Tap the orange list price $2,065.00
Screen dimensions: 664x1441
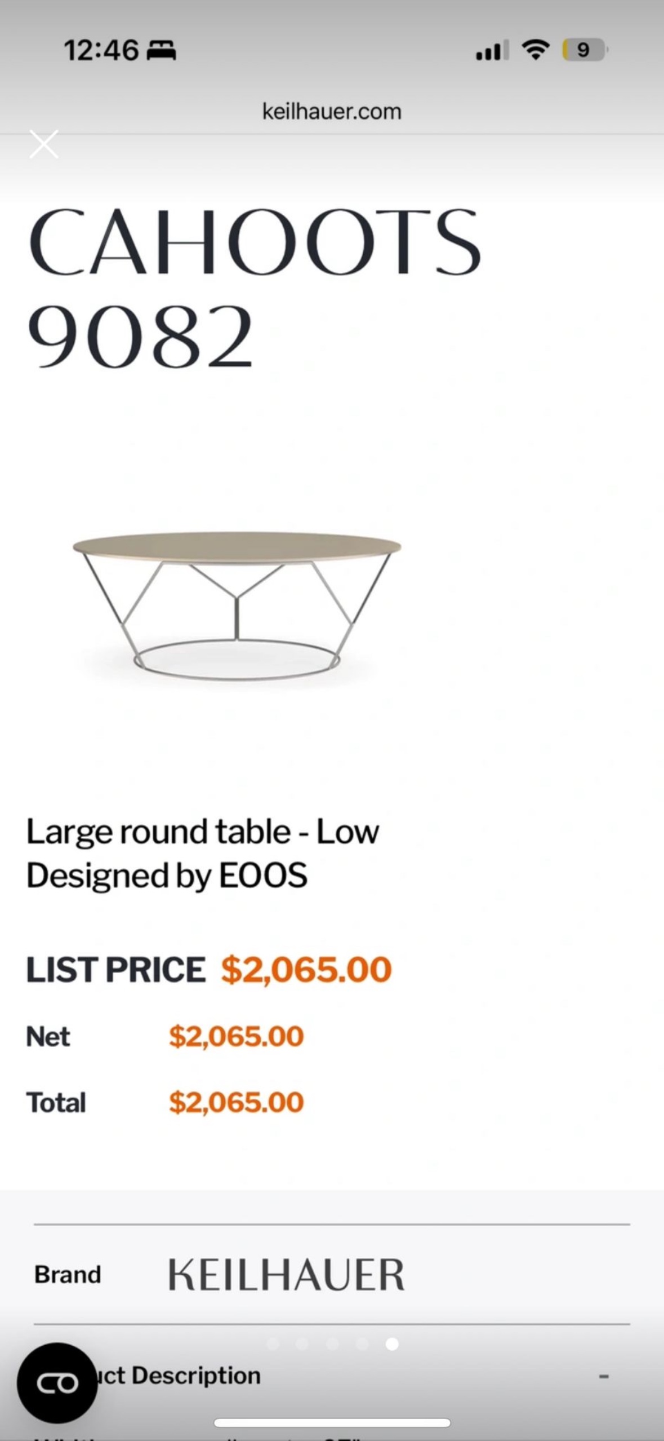[306, 970]
